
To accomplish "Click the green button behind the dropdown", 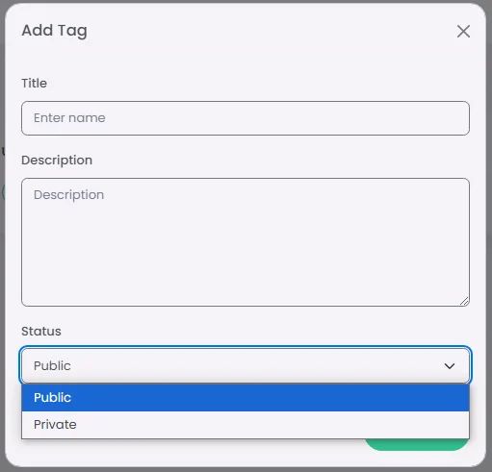I will tap(417, 445).
